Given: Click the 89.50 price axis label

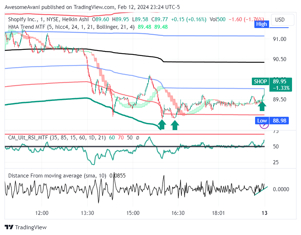Looking at the screenshot, I should (279, 100).
